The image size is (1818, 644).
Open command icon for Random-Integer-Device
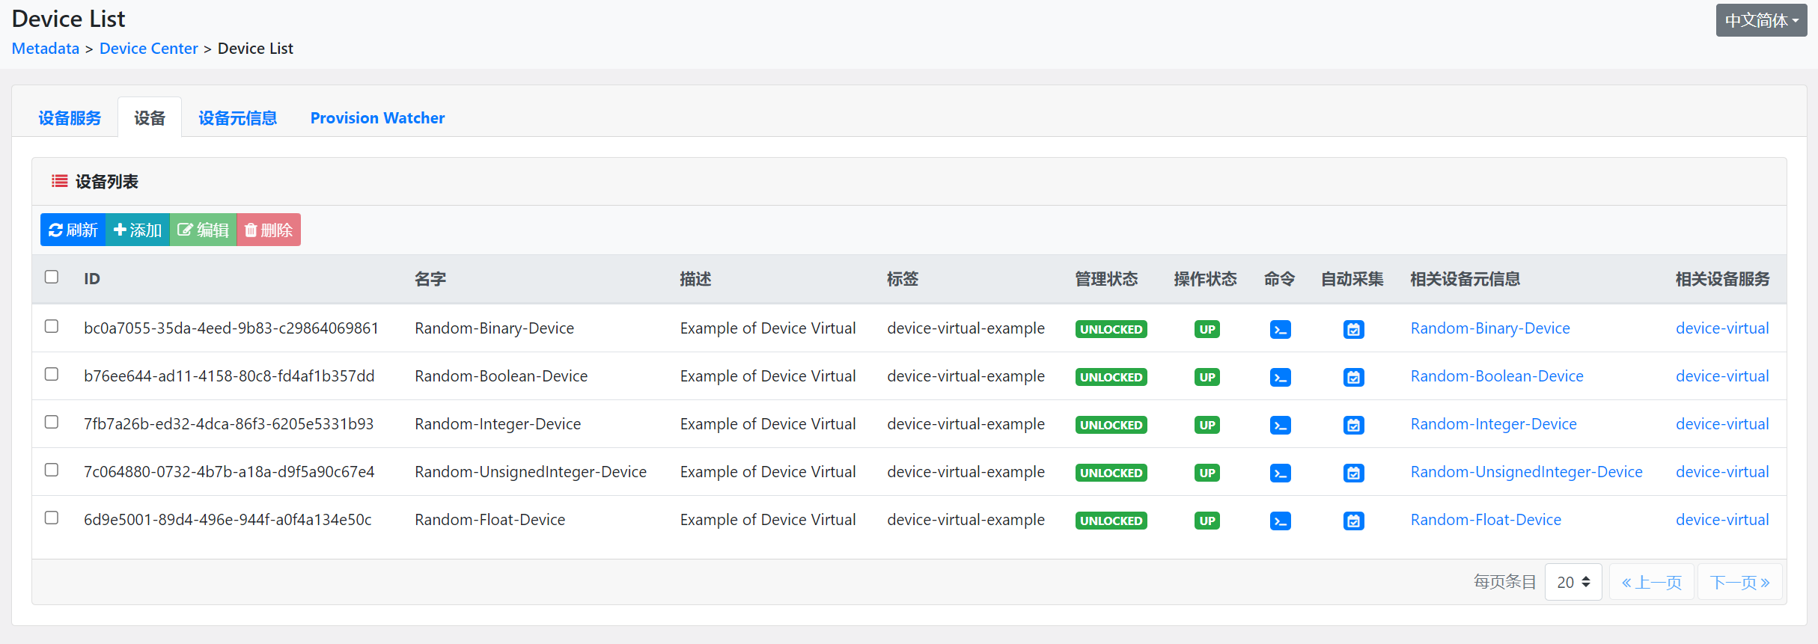click(1280, 425)
